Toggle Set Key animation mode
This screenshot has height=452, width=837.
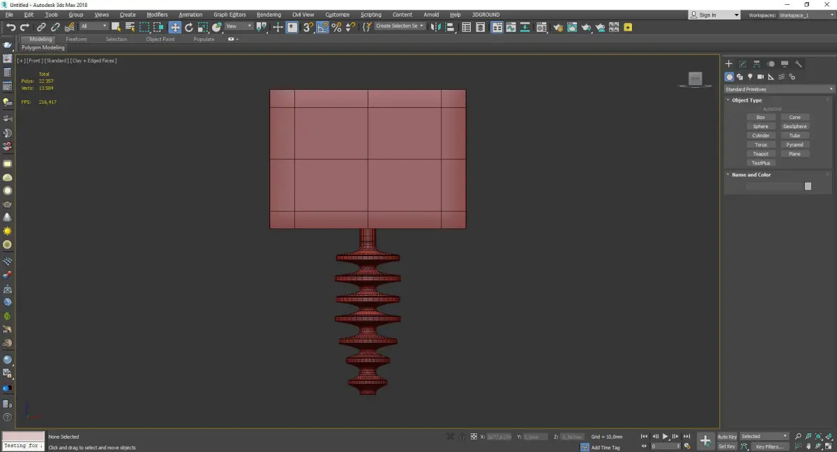(x=727, y=446)
